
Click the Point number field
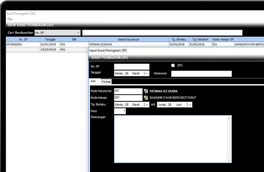click(x=120, y=111)
